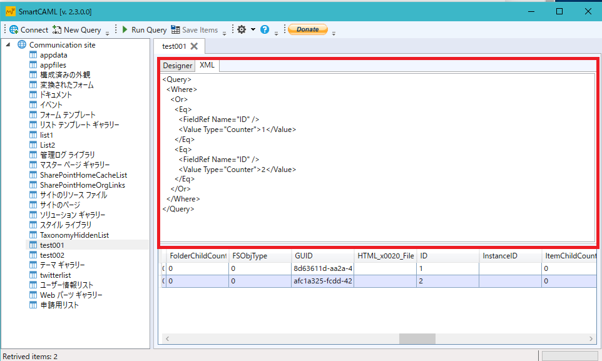Screen dimensions: 602x361
Task: Click the SmartCAML app icon in the title bar
Action: tap(11, 11)
